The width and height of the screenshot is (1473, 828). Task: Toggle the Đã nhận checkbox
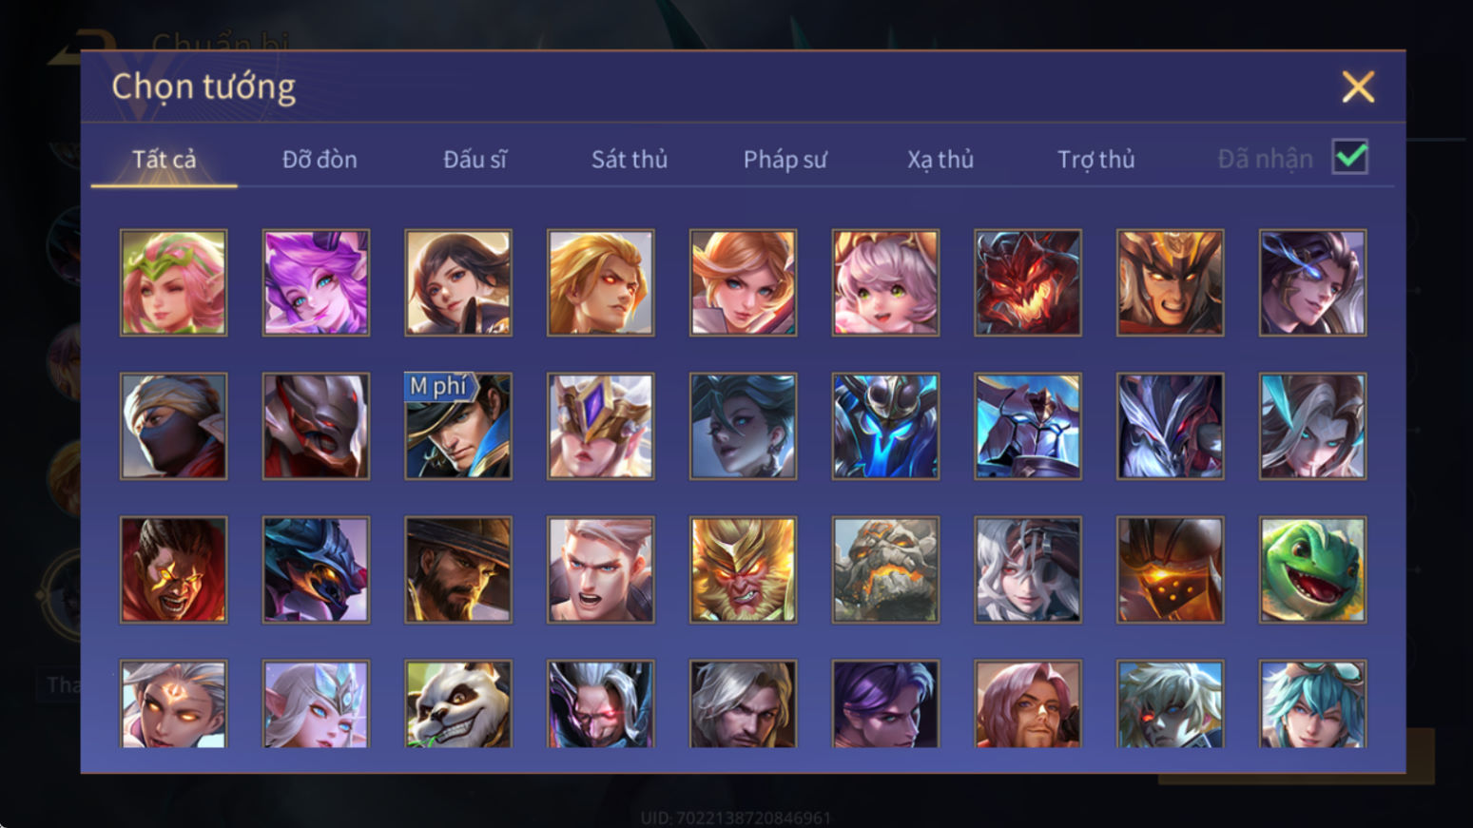click(1350, 157)
